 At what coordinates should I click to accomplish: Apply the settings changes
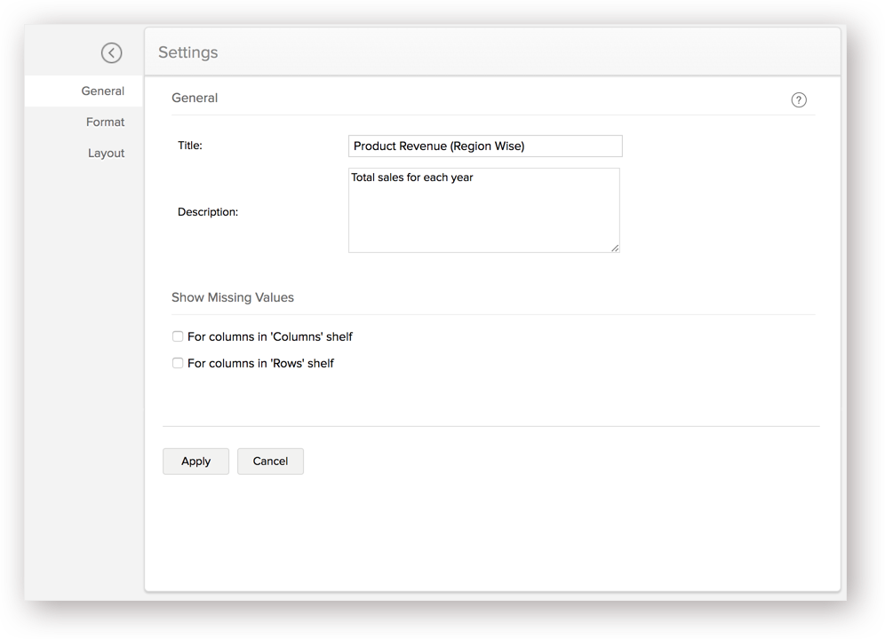(195, 461)
